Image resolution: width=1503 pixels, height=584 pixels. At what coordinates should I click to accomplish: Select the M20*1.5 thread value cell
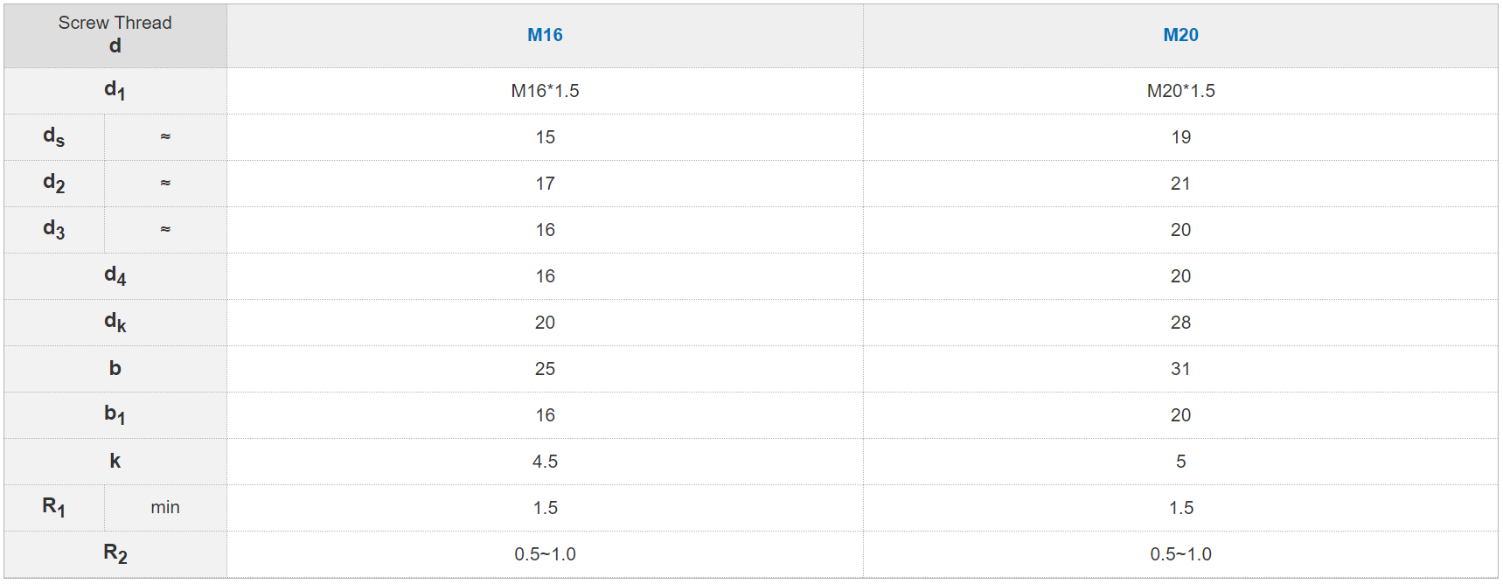click(x=1180, y=91)
